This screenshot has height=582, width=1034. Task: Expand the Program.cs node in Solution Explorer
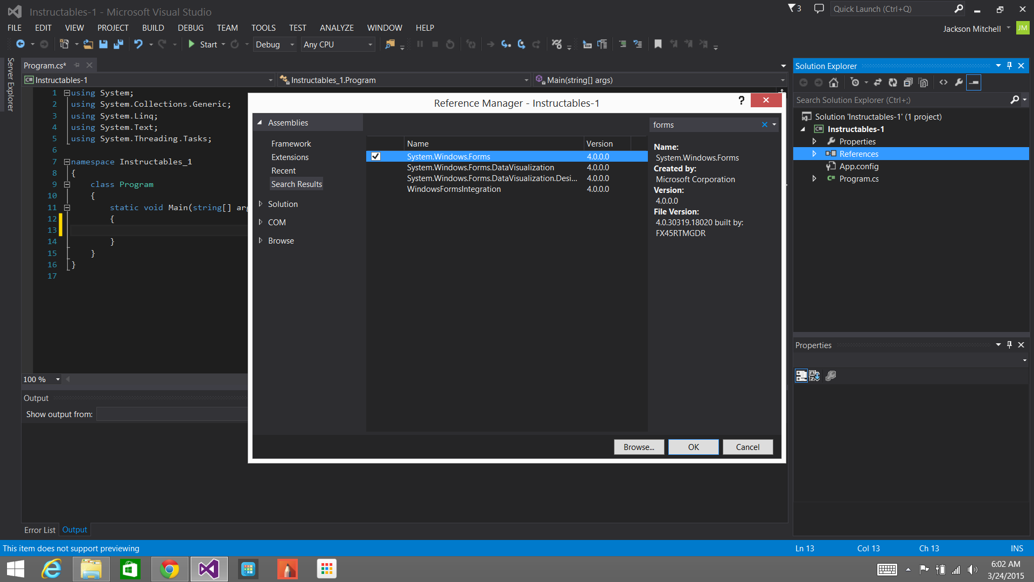coord(814,178)
